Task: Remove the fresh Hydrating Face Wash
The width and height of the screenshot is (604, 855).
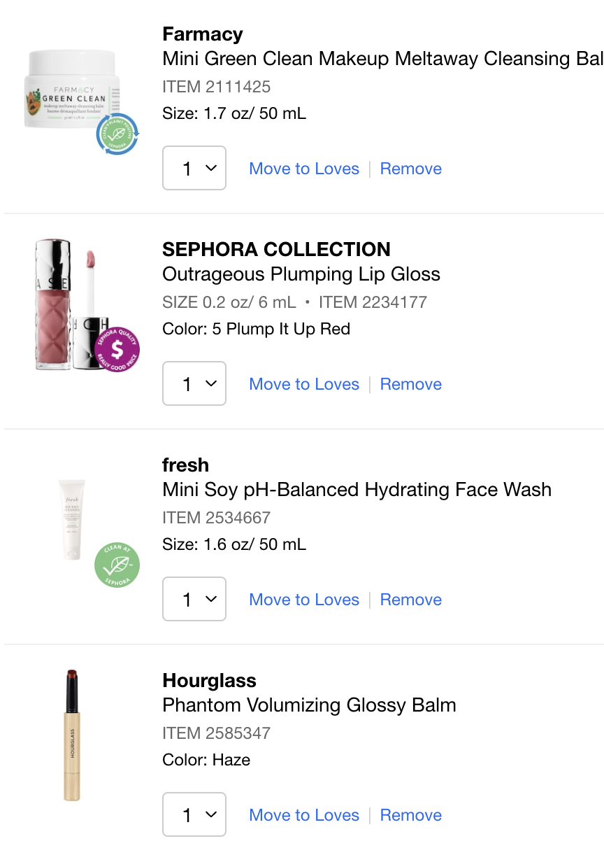Action: (x=411, y=600)
